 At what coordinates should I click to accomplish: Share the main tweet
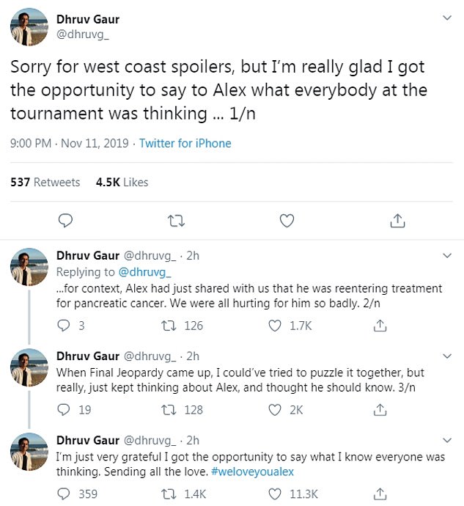[397, 220]
